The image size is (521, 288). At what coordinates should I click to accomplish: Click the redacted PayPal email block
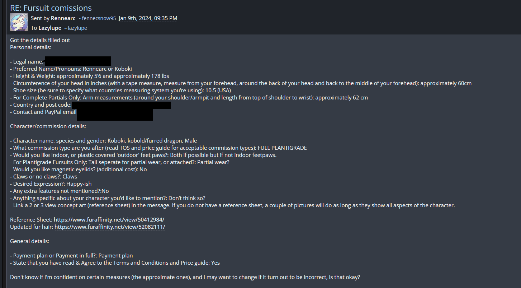115,114
